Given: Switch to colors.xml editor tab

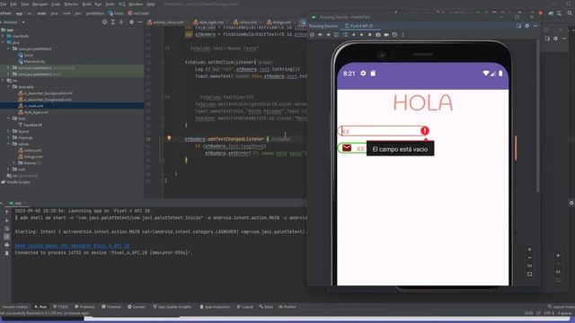Looking at the screenshot, I should pyautogui.click(x=245, y=22).
